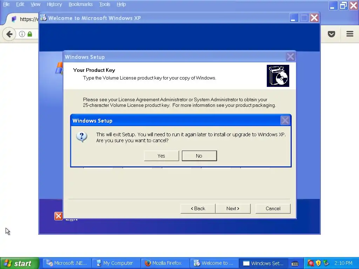Open the Firefox Edit menu

(x=20, y=4)
